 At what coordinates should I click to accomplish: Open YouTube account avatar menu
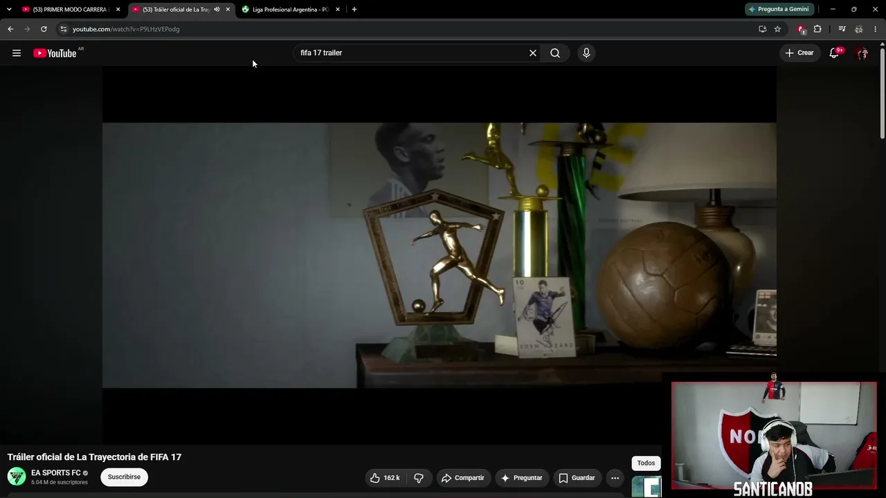pos(862,53)
